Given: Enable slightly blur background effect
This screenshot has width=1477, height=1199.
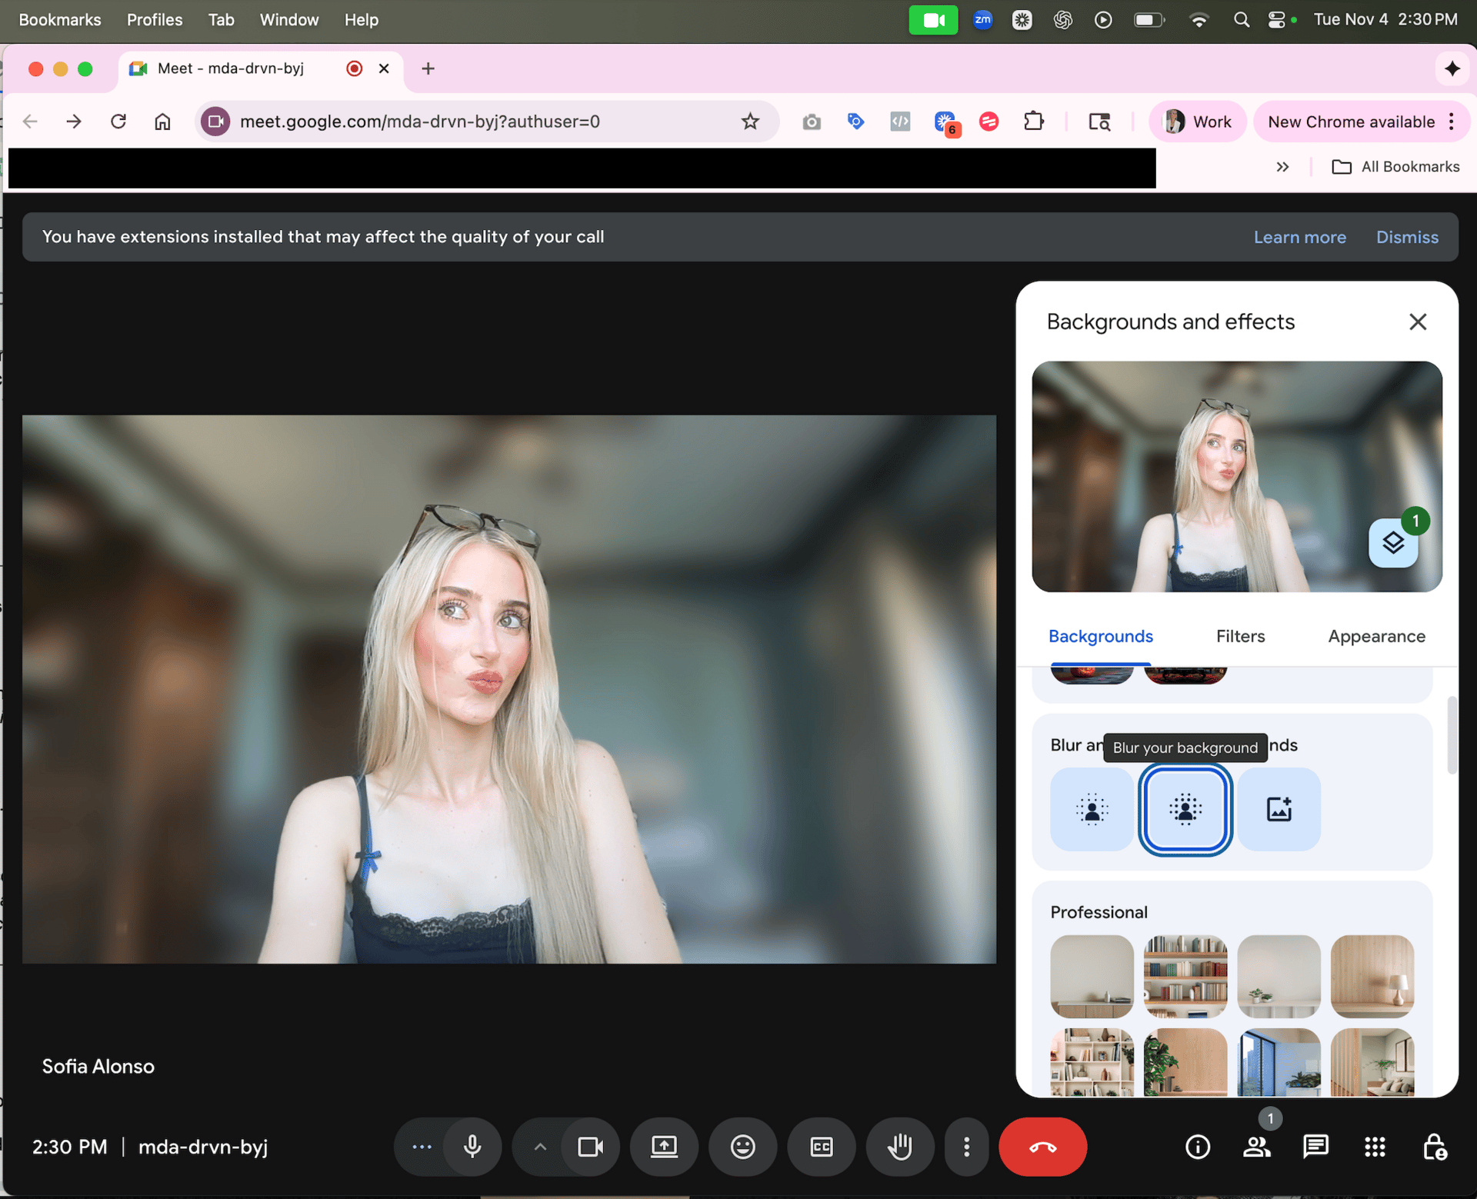Looking at the screenshot, I should (x=1091, y=809).
